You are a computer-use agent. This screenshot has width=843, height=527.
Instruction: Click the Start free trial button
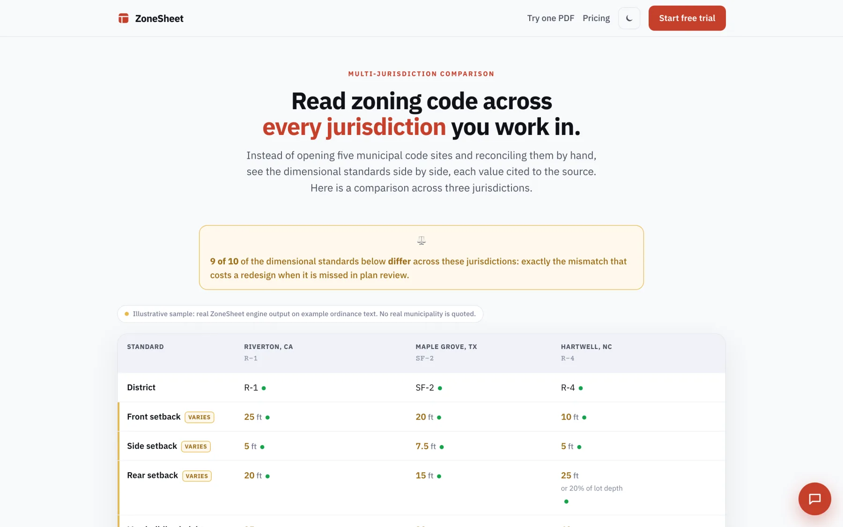click(x=687, y=18)
